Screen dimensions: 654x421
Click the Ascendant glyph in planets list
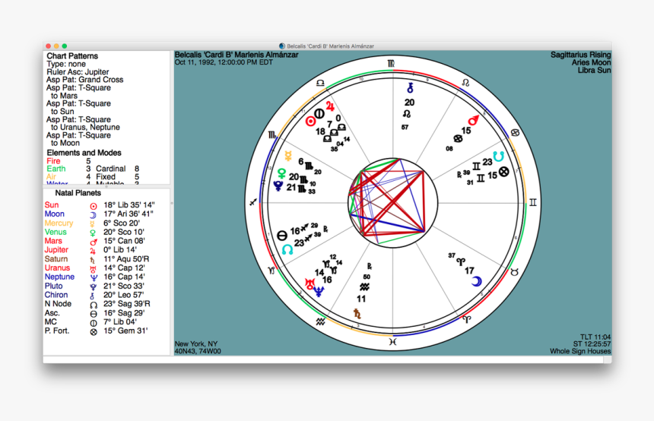coord(94,314)
